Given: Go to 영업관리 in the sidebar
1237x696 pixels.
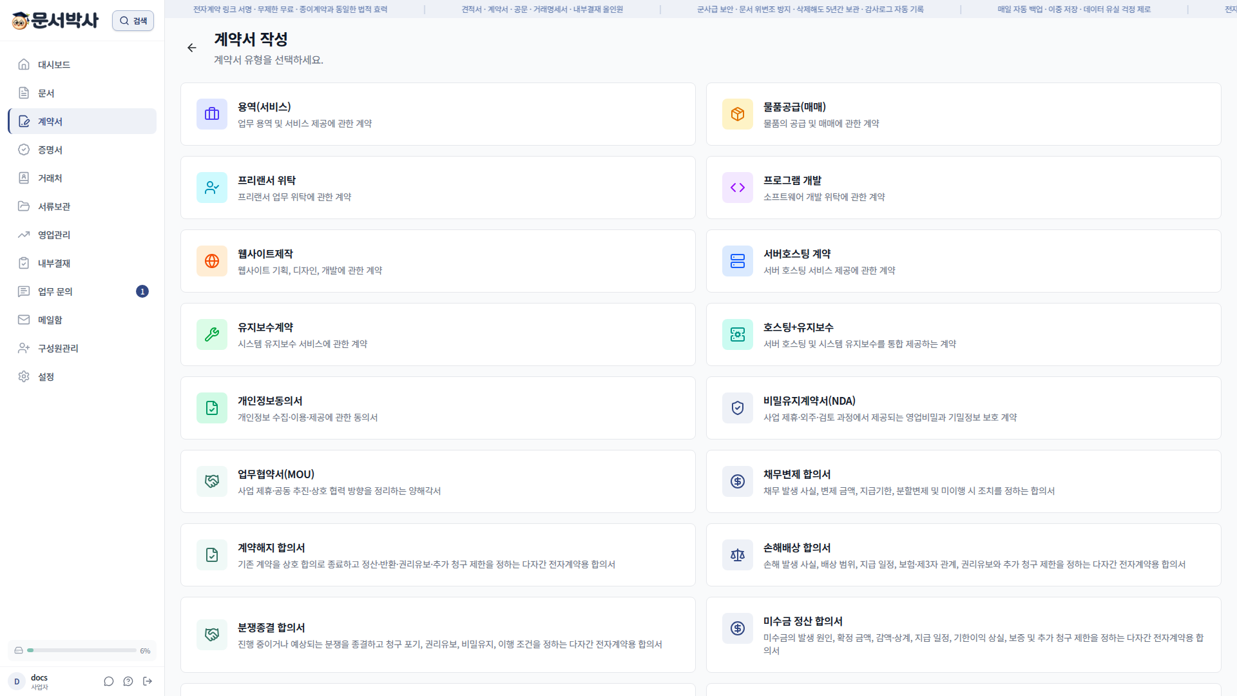Looking at the screenshot, I should click(x=82, y=235).
